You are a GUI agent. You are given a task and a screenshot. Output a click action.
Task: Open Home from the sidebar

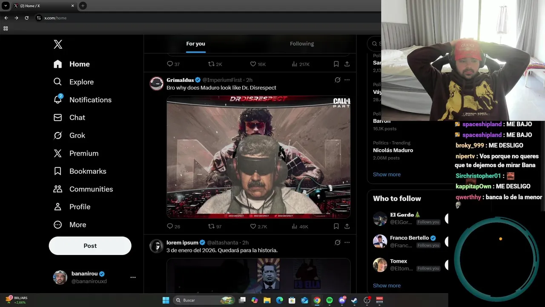(72, 64)
